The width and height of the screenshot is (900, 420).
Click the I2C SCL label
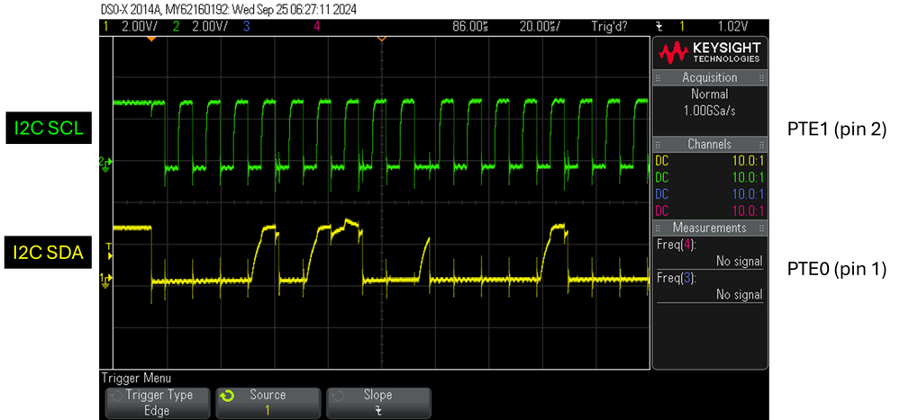(49, 130)
